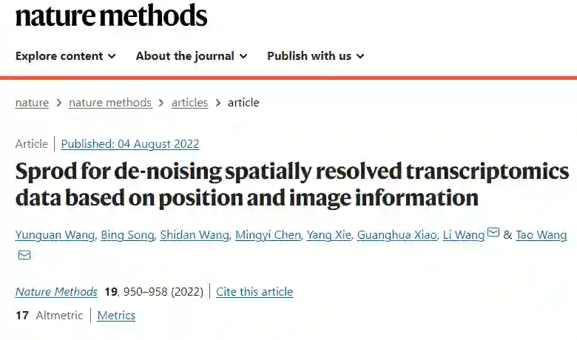Screen dimensions: 577x340
Task: Expand the Explore content menu
Action: pos(65,56)
